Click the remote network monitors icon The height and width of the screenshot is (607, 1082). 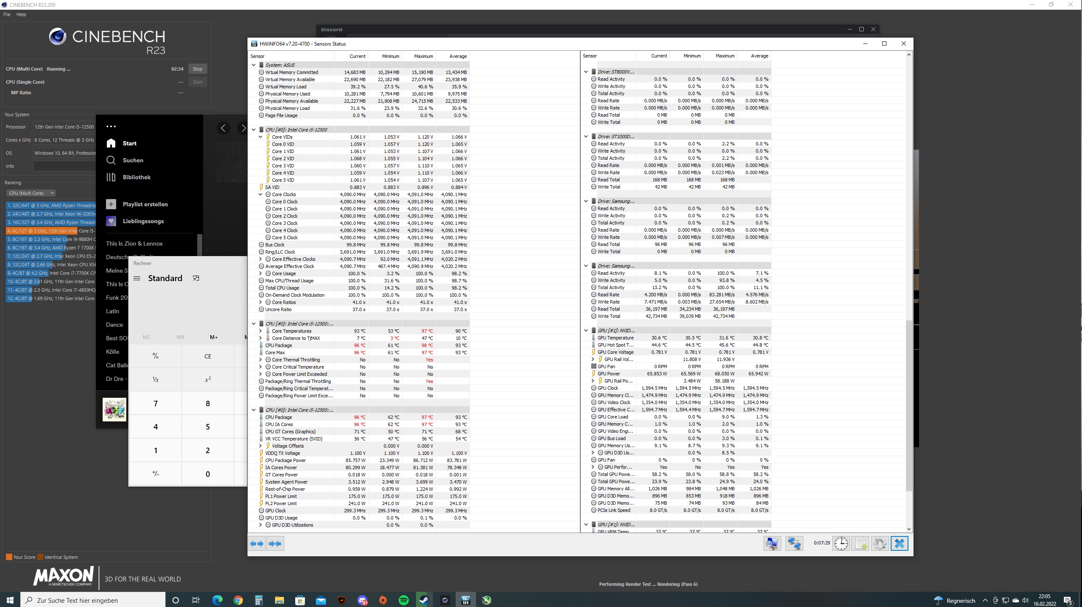pos(794,544)
